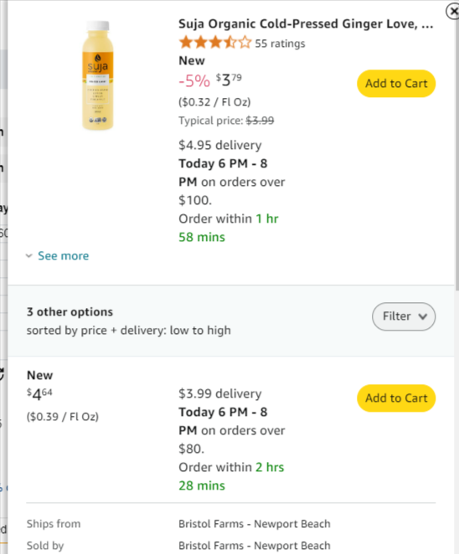Screen dimensions: 459x554
Task: Click the sorted by price + delivery text
Action: coord(129,330)
